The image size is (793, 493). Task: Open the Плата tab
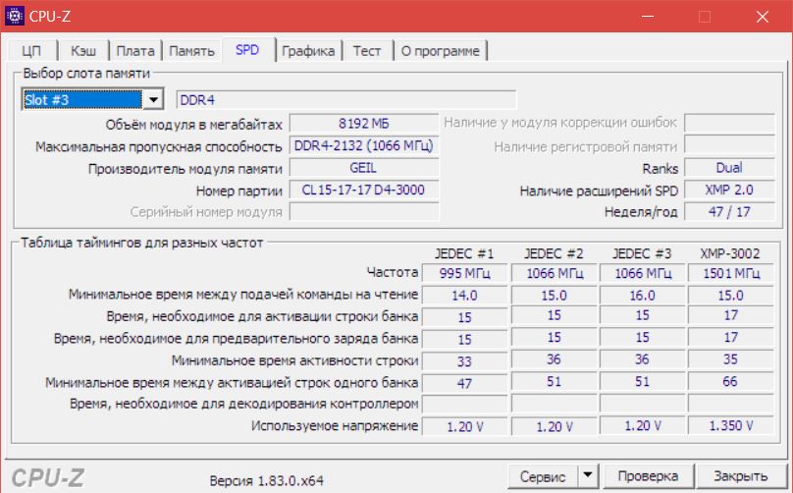(135, 51)
